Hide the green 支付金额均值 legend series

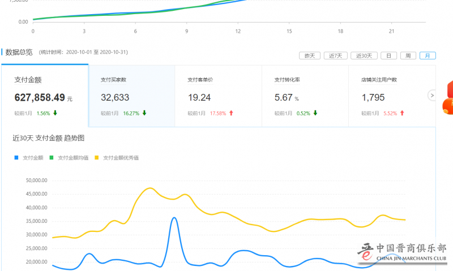click(x=69, y=158)
